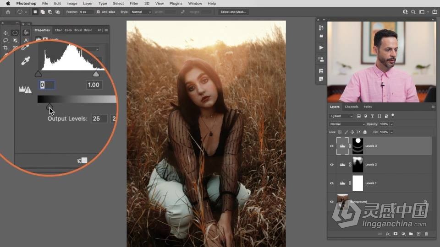Screen dimensions: 440x247
Task: Click the Home icon in options bar
Action: pyautogui.click(x=8, y=12)
